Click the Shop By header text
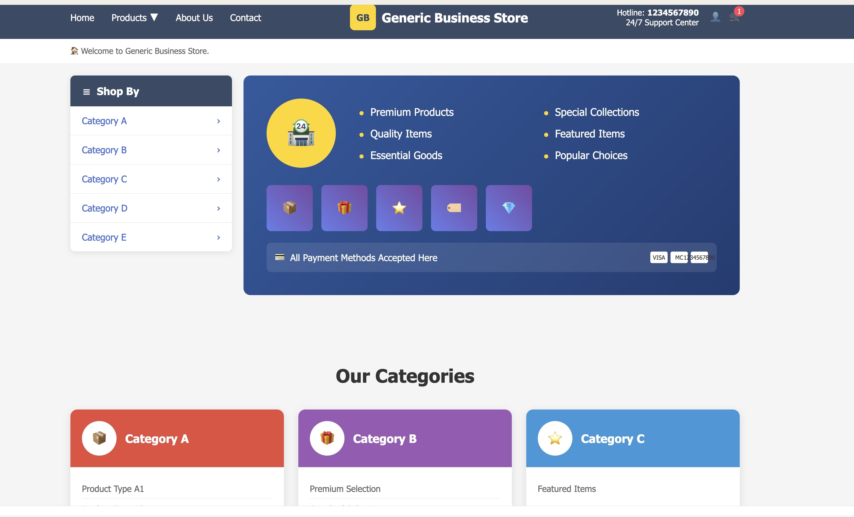 point(118,91)
